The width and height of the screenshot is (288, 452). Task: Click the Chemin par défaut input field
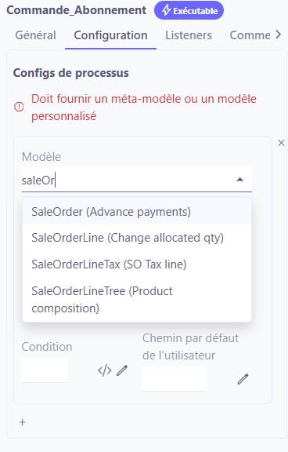click(175, 379)
